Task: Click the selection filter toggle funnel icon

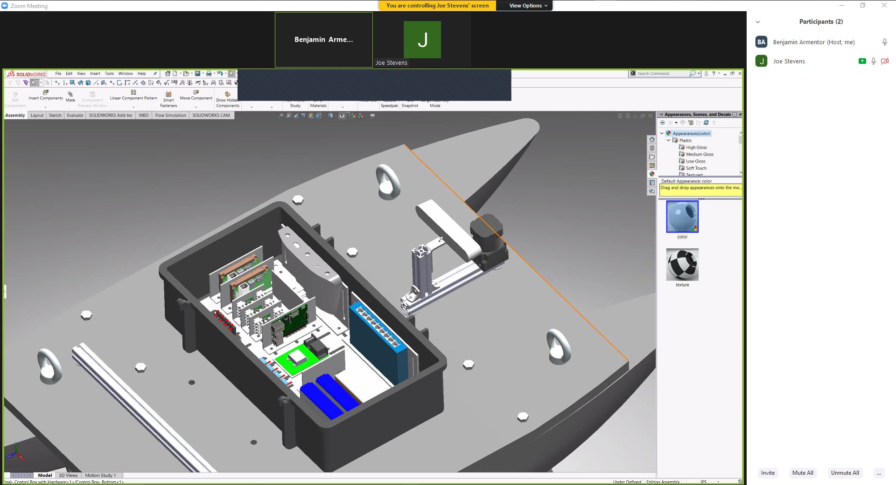Action: pyautogui.click(x=10, y=83)
